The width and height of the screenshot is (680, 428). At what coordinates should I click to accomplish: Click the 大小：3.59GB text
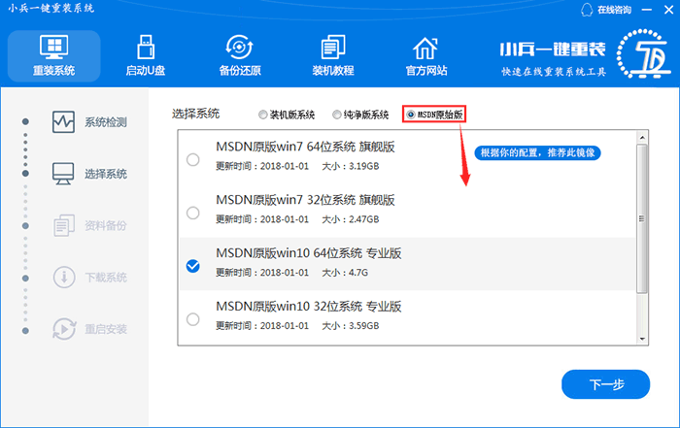click(x=351, y=326)
